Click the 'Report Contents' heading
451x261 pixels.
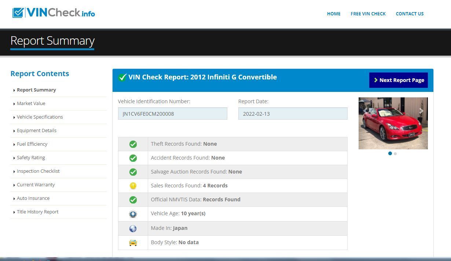pos(40,74)
